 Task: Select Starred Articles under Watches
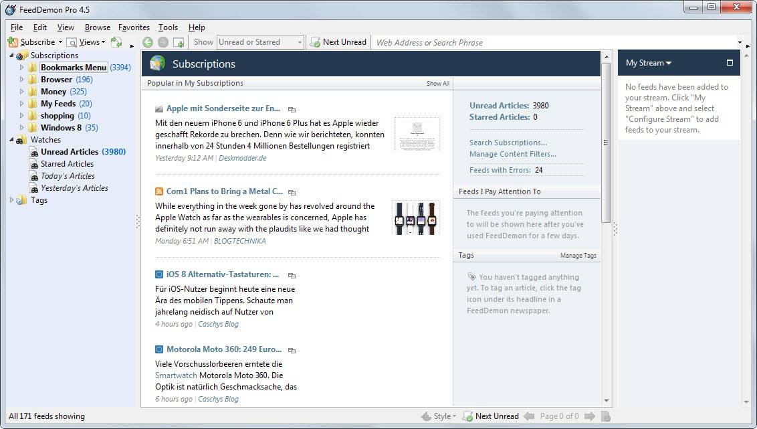coord(67,164)
